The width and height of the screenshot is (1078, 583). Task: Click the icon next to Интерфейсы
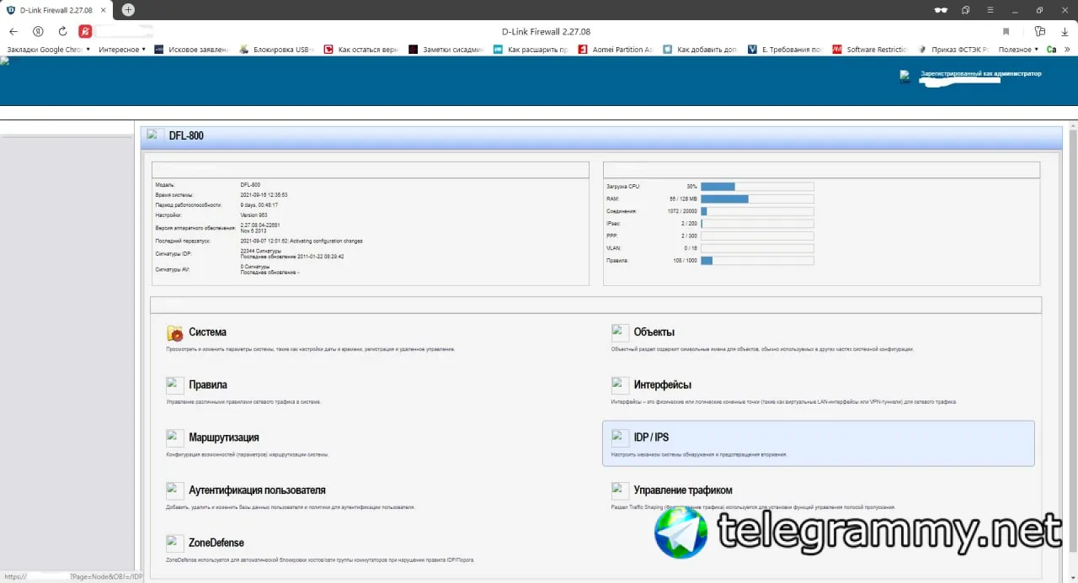(x=620, y=385)
